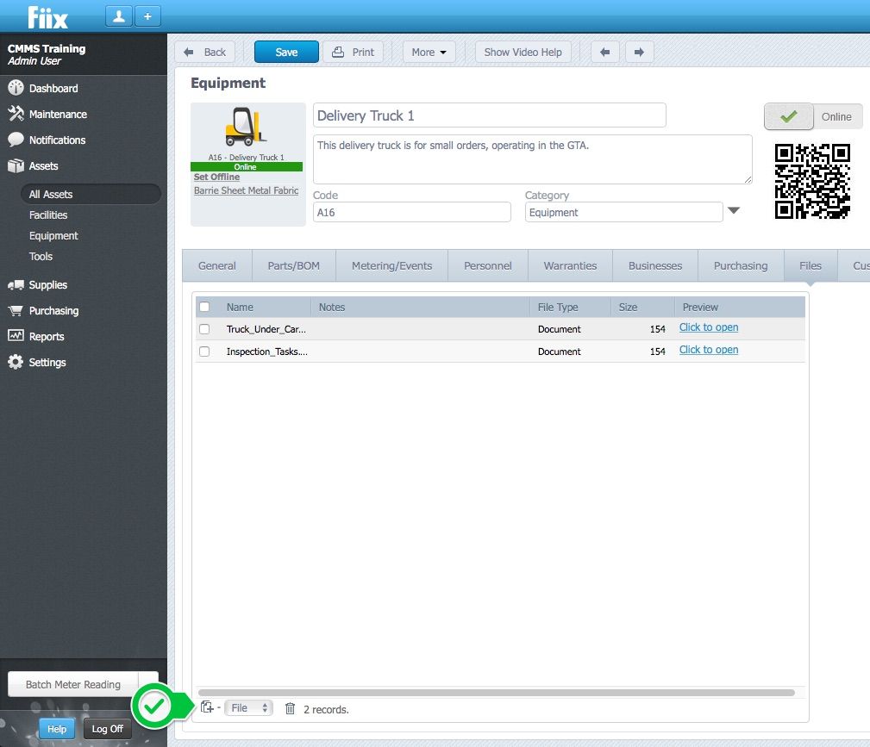This screenshot has height=747, width=870.
Task: Click the Code field A16
Action: (411, 213)
